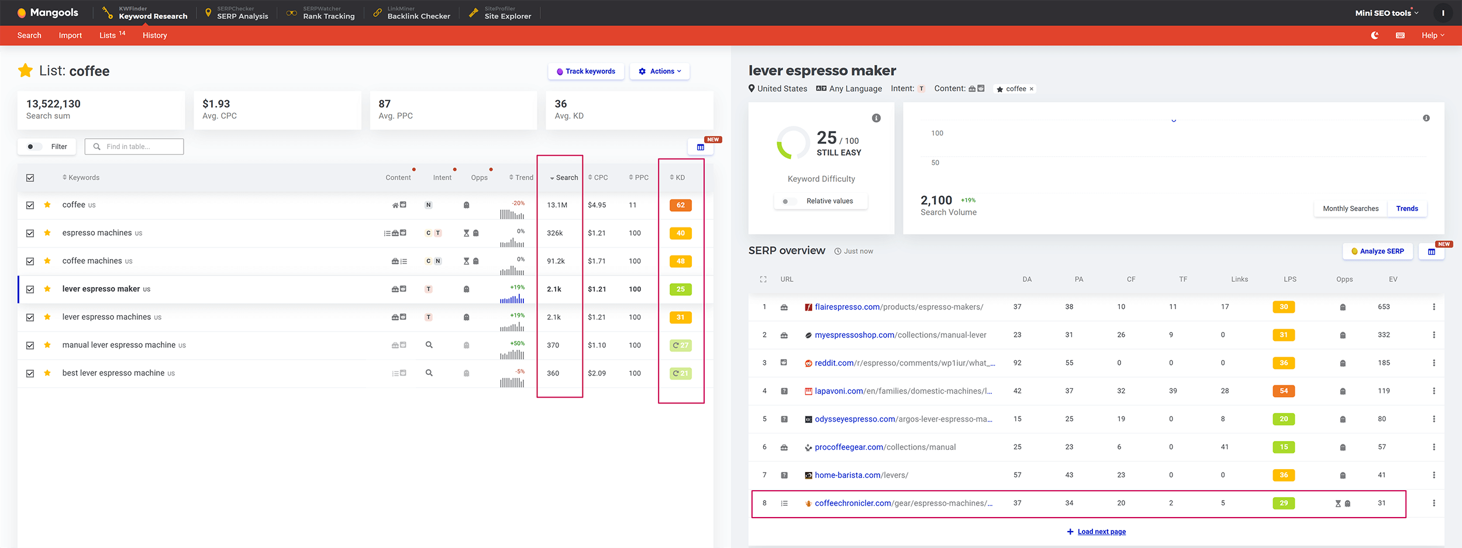1462x548 pixels.
Task: Toggle the Filter switch
Action: click(x=35, y=147)
